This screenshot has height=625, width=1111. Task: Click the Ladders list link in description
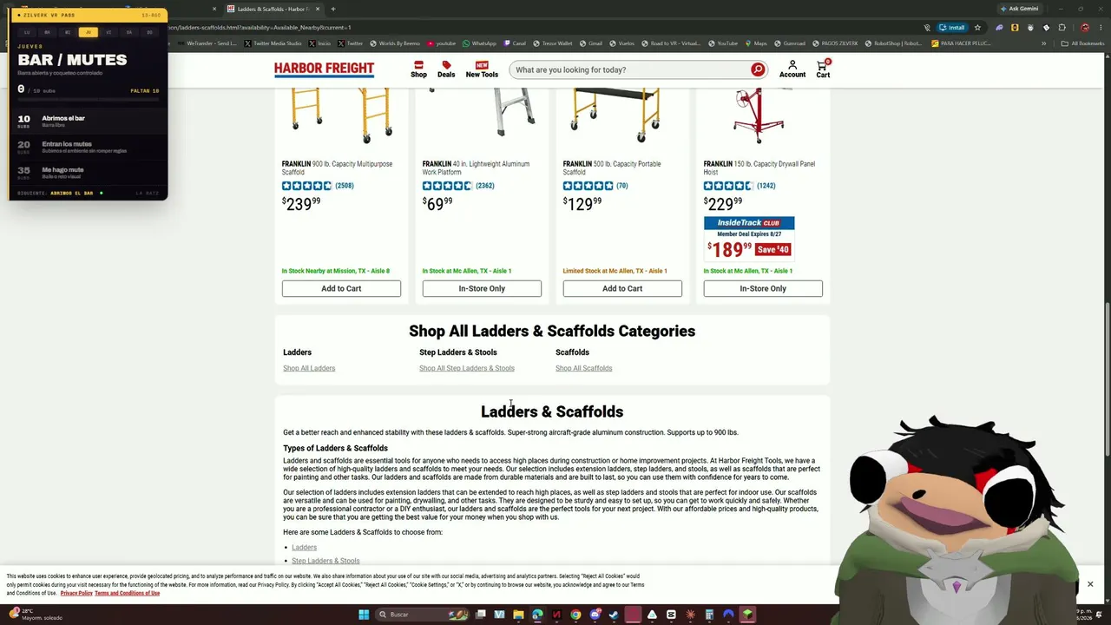coord(304,548)
